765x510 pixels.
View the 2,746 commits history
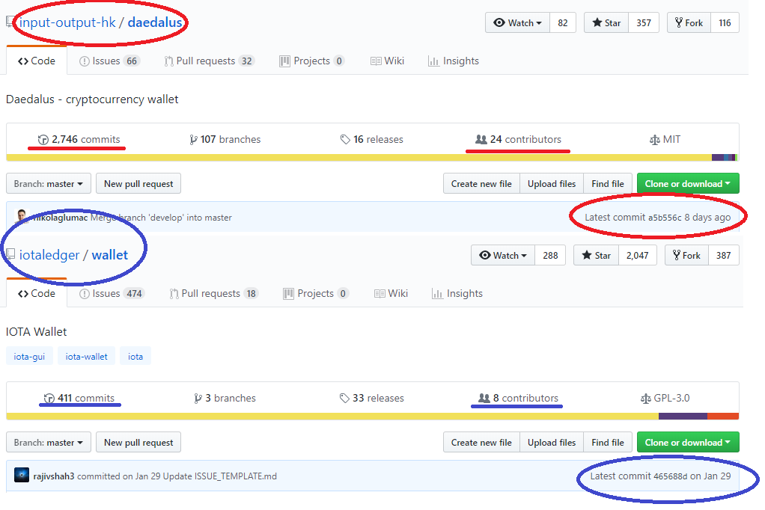coord(79,140)
